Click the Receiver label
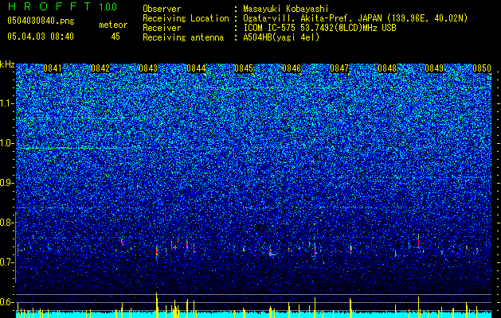This screenshot has height=318, width=501. pyautogui.click(x=162, y=28)
